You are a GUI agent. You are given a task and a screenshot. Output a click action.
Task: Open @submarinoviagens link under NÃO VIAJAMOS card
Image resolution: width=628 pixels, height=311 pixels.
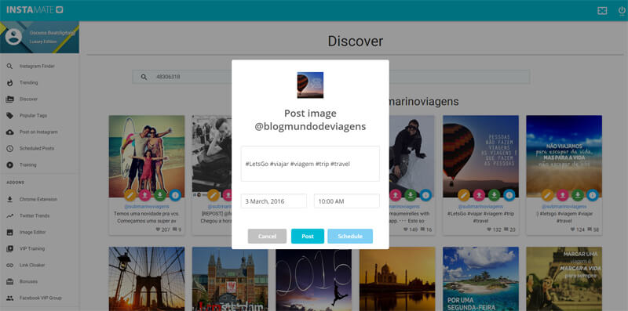(x=564, y=207)
